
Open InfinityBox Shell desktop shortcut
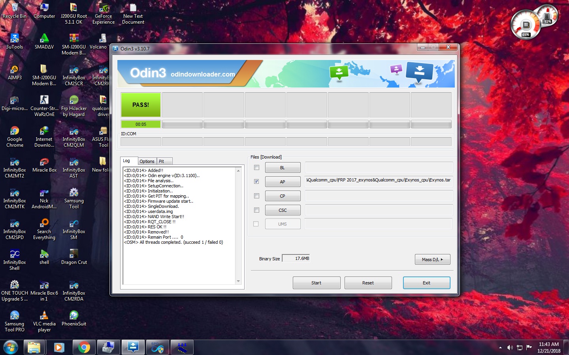click(x=15, y=260)
